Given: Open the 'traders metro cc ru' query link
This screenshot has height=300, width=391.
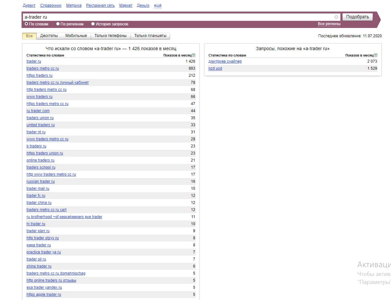Looking at the screenshot, I should pyautogui.click(x=43, y=68).
